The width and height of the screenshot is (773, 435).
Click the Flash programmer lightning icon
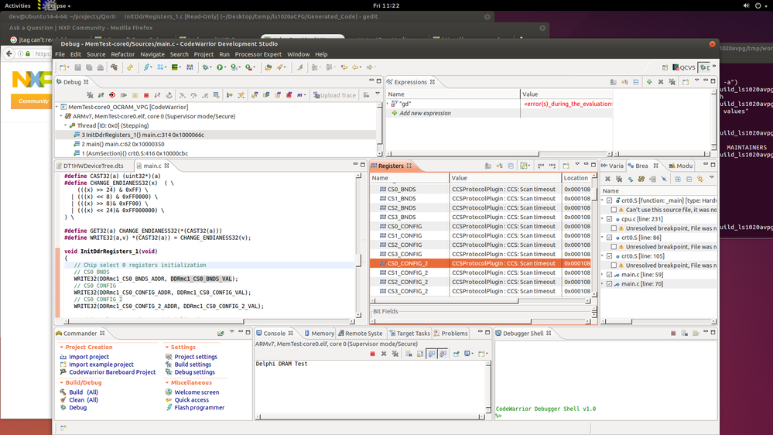point(146,67)
